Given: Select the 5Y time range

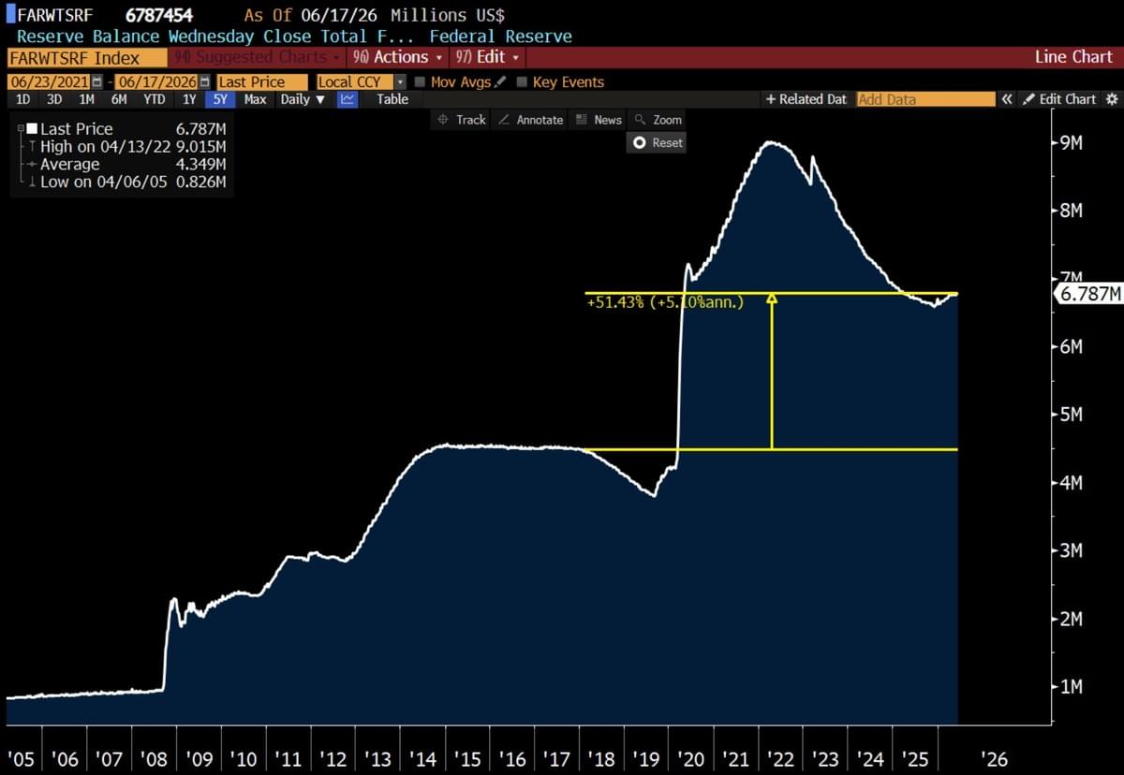Looking at the screenshot, I should (x=220, y=99).
